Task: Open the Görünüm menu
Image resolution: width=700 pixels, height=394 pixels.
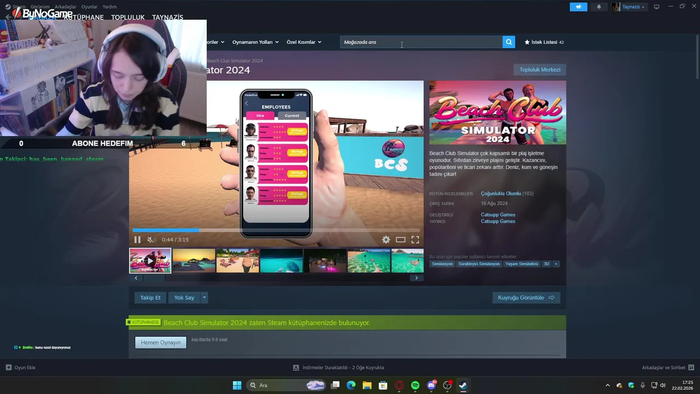Action: pyautogui.click(x=40, y=7)
